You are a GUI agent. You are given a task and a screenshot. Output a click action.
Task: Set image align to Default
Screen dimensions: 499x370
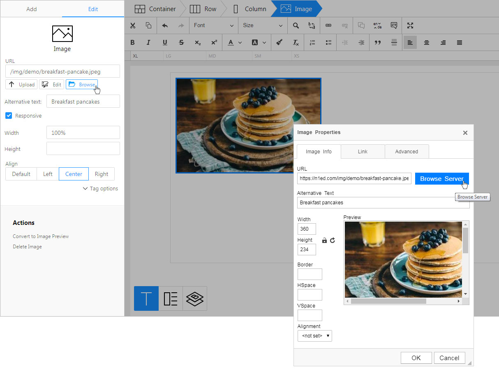[x=21, y=174]
